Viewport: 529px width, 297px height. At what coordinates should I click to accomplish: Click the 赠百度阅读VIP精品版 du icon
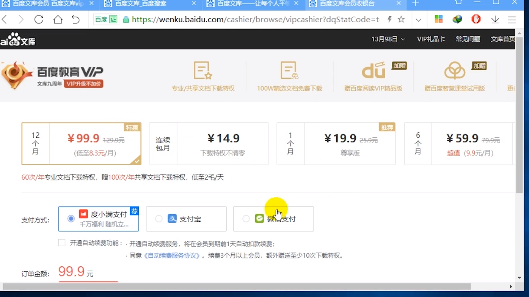tap(374, 70)
